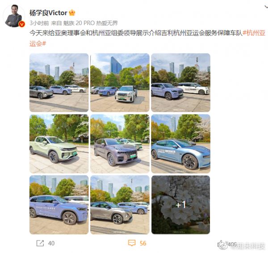268x253 pixels.
Task: Click the orange verified V badge
Action: click(x=22, y=24)
